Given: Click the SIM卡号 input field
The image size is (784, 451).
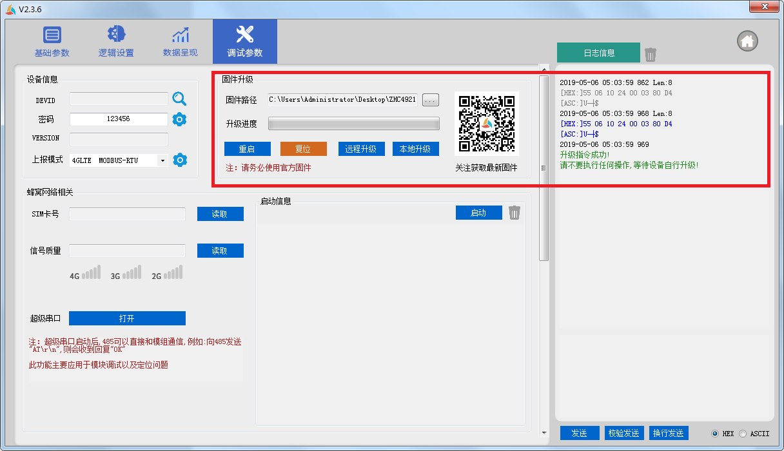Looking at the screenshot, I should [x=127, y=214].
